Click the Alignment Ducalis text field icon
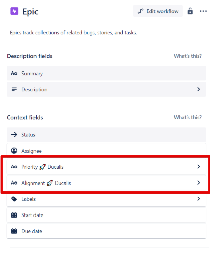 (x=14, y=183)
